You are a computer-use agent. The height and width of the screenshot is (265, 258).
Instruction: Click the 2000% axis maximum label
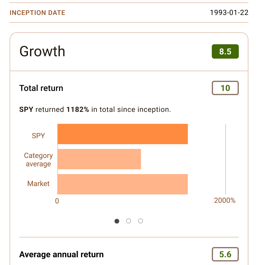tap(225, 200)
